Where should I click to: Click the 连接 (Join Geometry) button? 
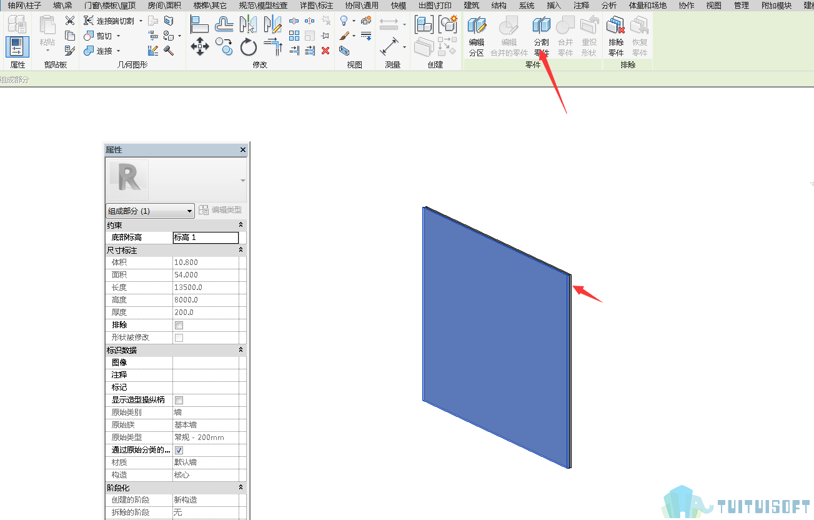[98, 51]
